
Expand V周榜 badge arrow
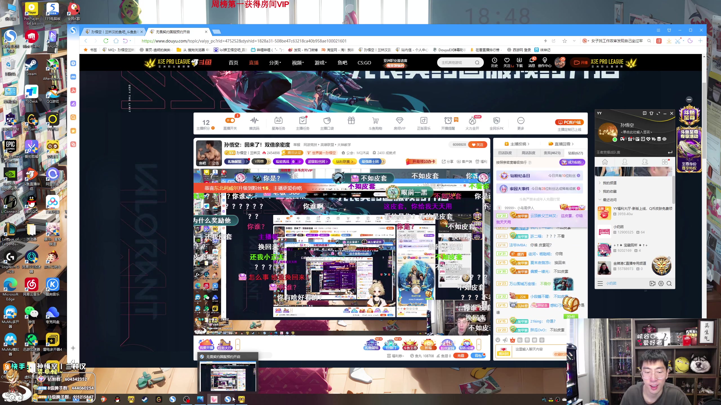coord(269,161)
